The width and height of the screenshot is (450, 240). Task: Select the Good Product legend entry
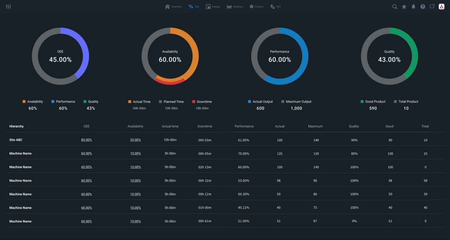373,101
